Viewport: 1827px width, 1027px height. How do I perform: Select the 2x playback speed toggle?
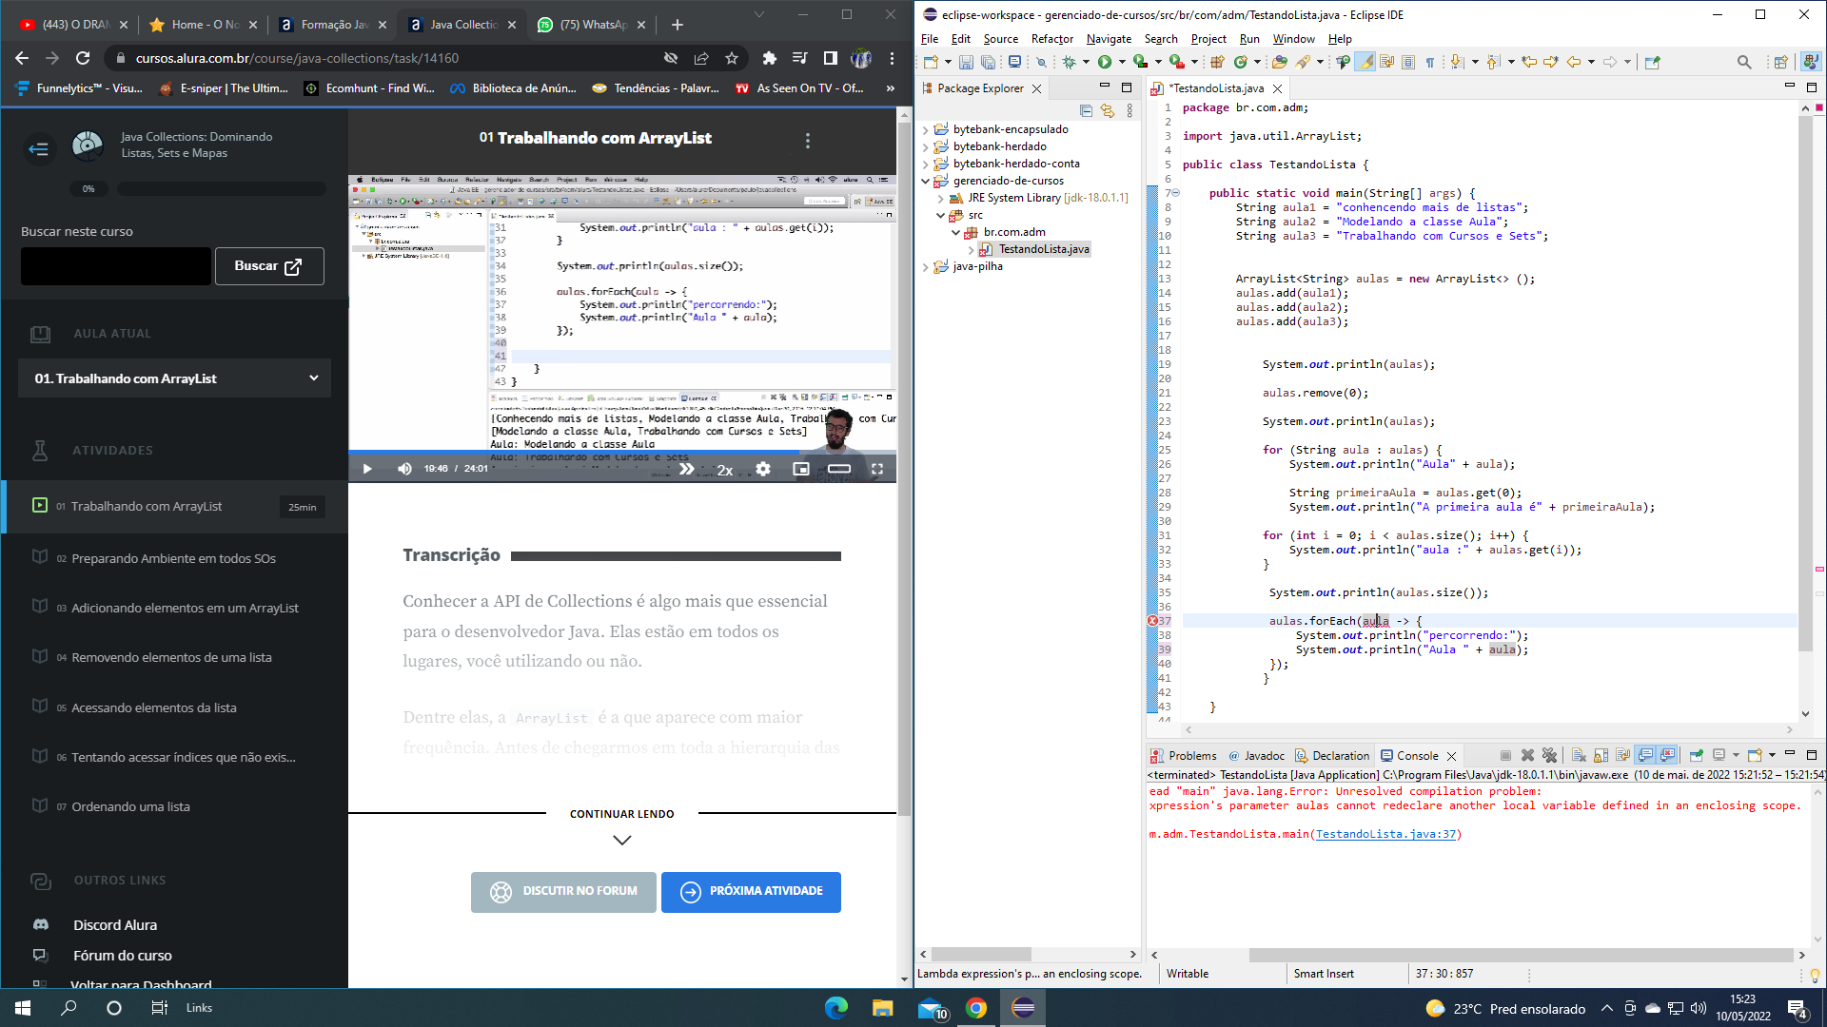pyautogui.click(x=724, y=469)
